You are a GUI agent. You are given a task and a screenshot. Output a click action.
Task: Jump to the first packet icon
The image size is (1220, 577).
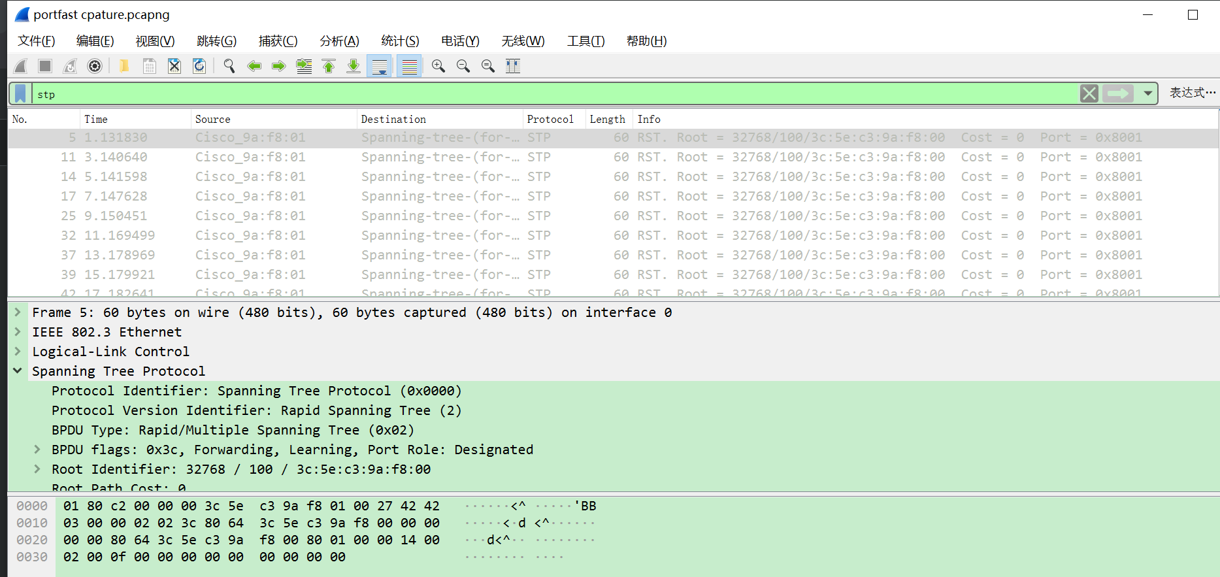click(x=329, y=66)
